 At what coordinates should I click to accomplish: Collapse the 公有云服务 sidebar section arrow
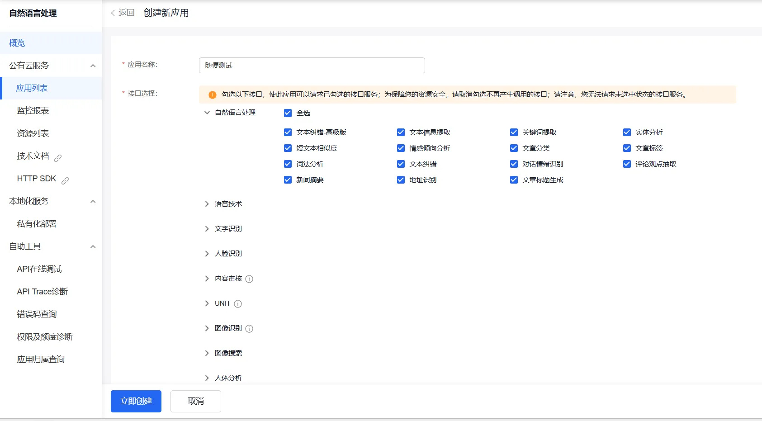[93, 66]
